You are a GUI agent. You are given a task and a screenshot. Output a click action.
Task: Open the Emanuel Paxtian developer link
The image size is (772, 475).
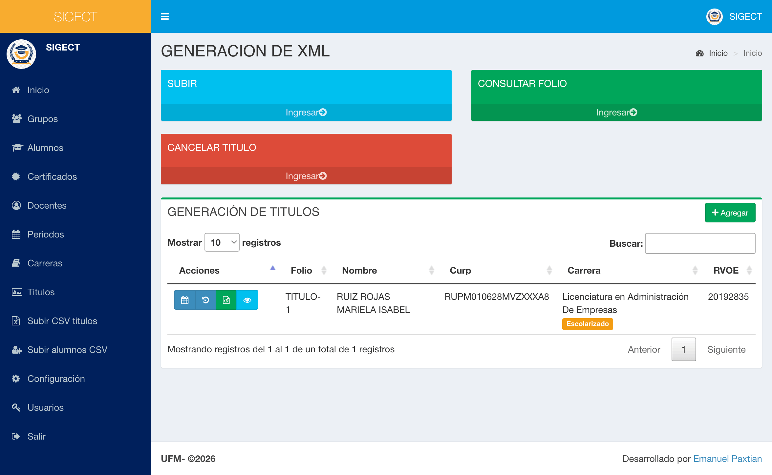[x=727, y=459]
